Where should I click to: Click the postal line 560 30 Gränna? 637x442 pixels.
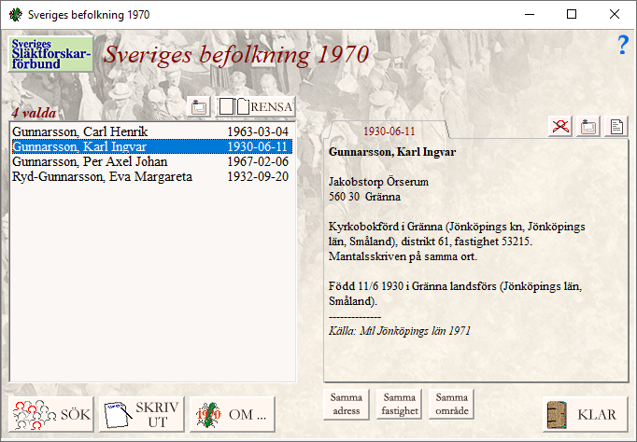(x=364, y=197)
